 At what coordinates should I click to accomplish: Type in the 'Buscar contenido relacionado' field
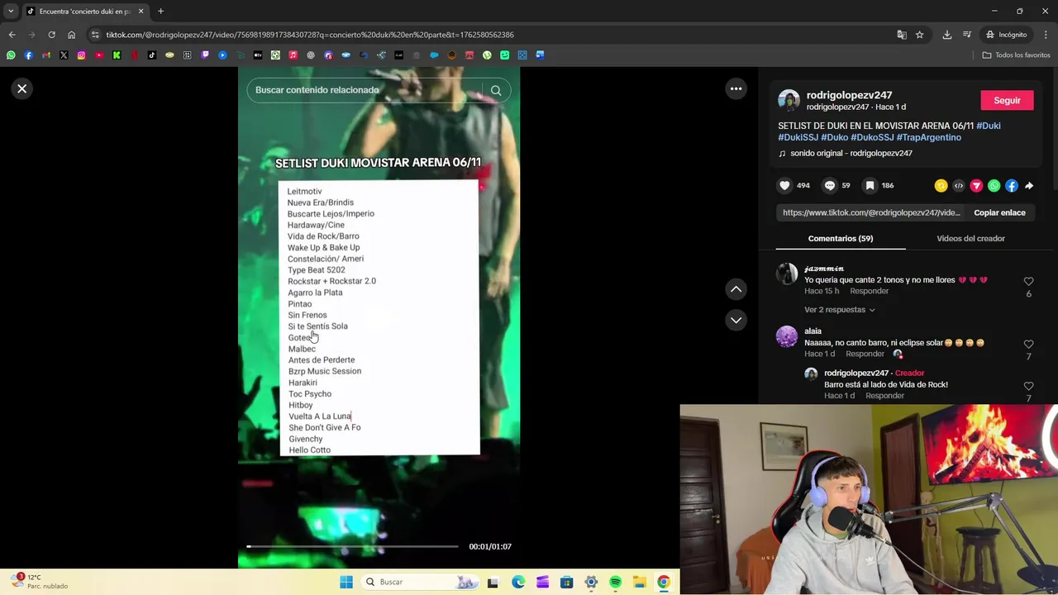(x=366, y=90)
